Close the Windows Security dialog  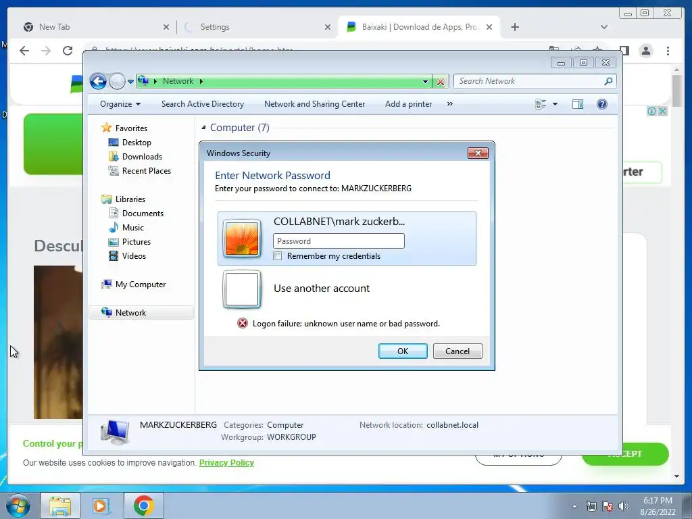[x=478, y=153]
